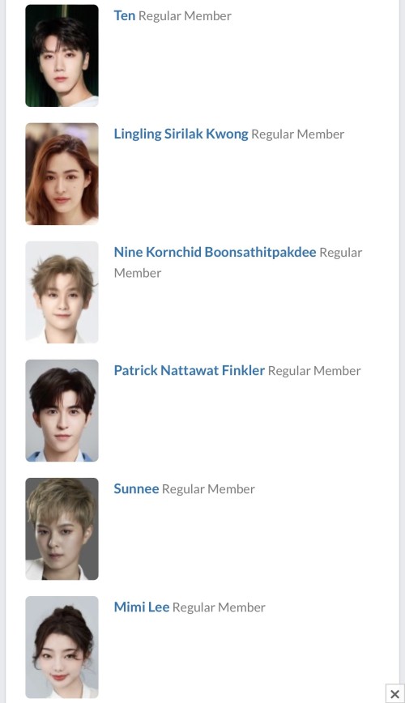Click Regular Member label after Patrick Nattawat Finkler
Viewport: 405px width, 703px height.
[314, 371]
